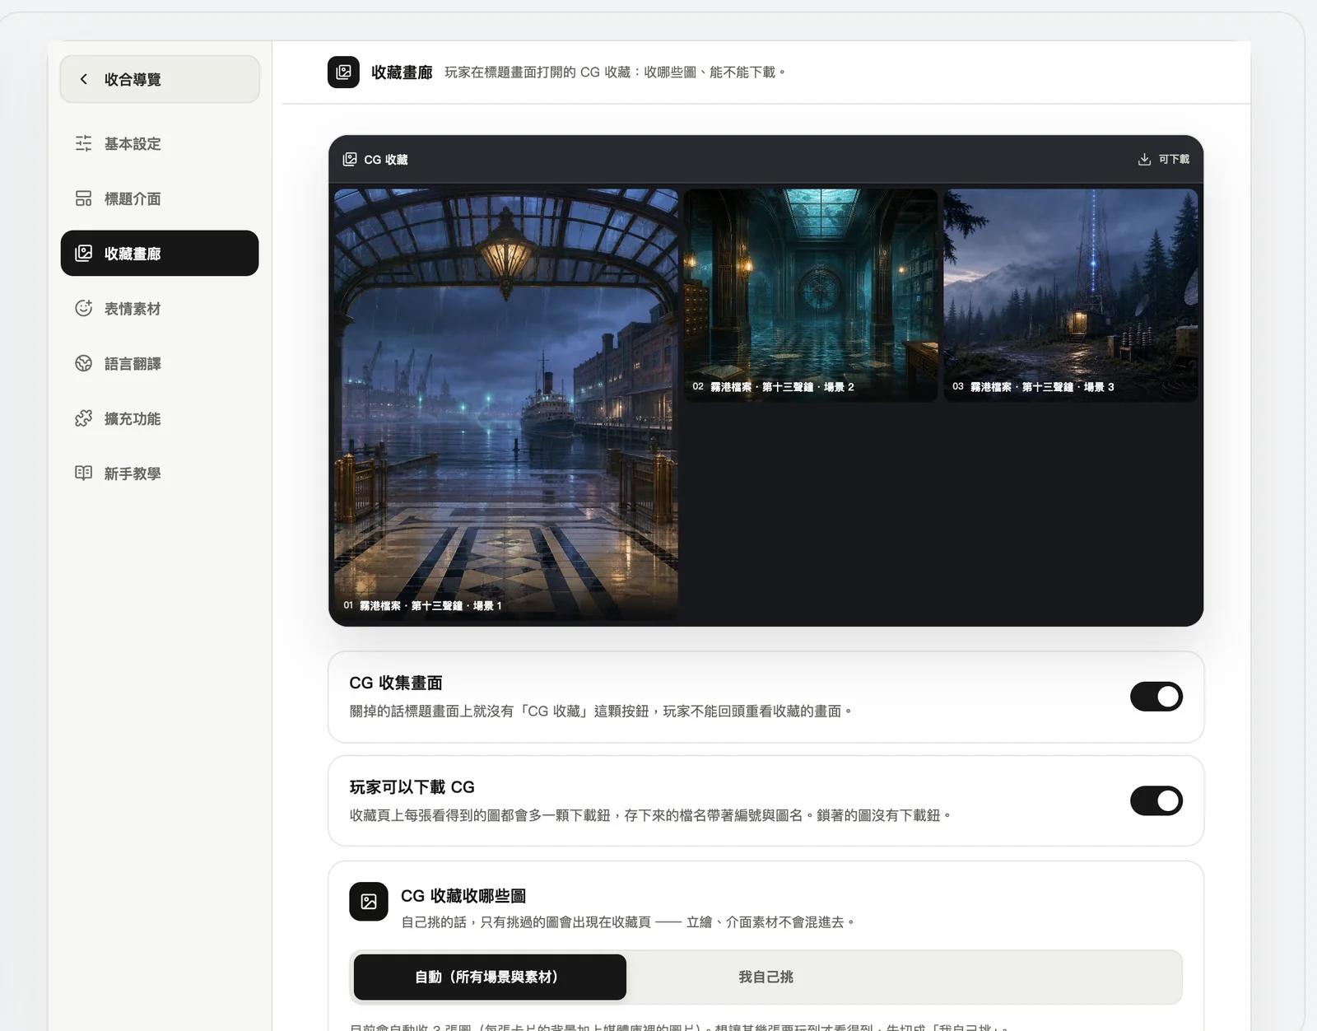1317x1031 pixels.
Task: Open the 表情素材 smiley icon
Action: [84, 308]
